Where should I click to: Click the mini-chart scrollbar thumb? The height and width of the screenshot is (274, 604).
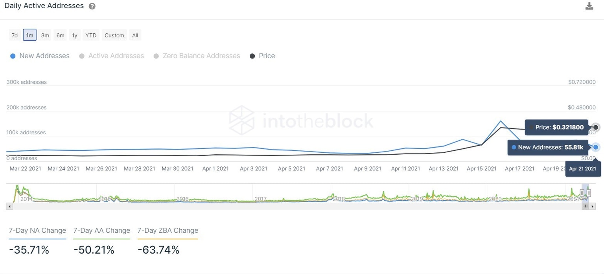coord(586,206)
